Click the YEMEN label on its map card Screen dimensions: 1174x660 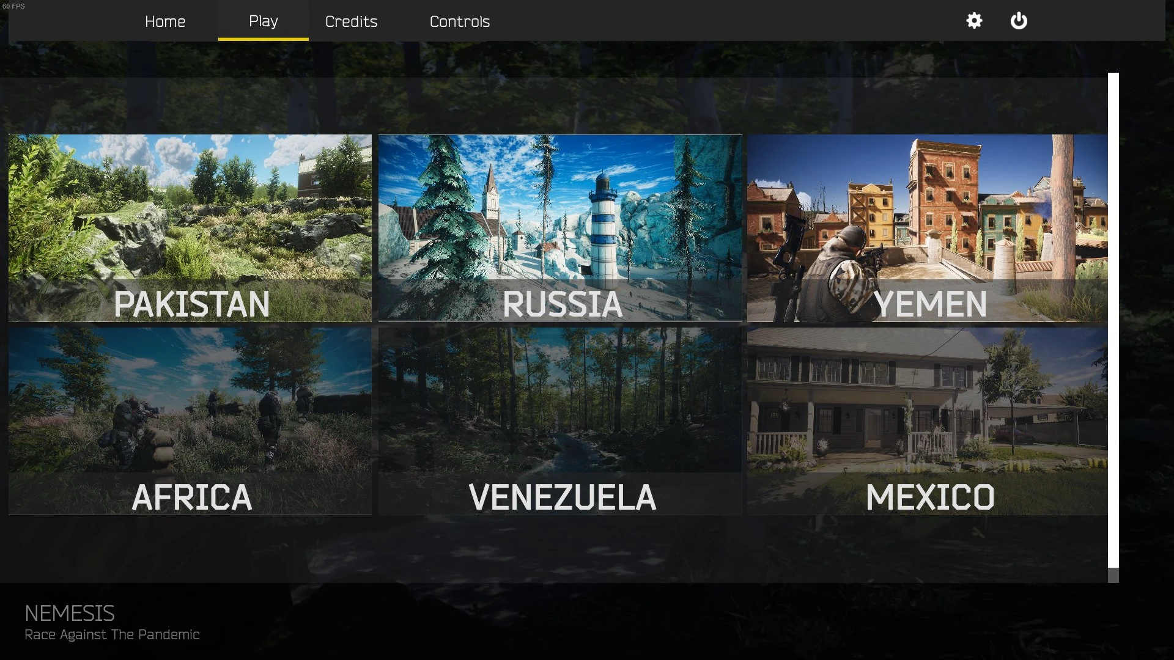coord(932,304)
